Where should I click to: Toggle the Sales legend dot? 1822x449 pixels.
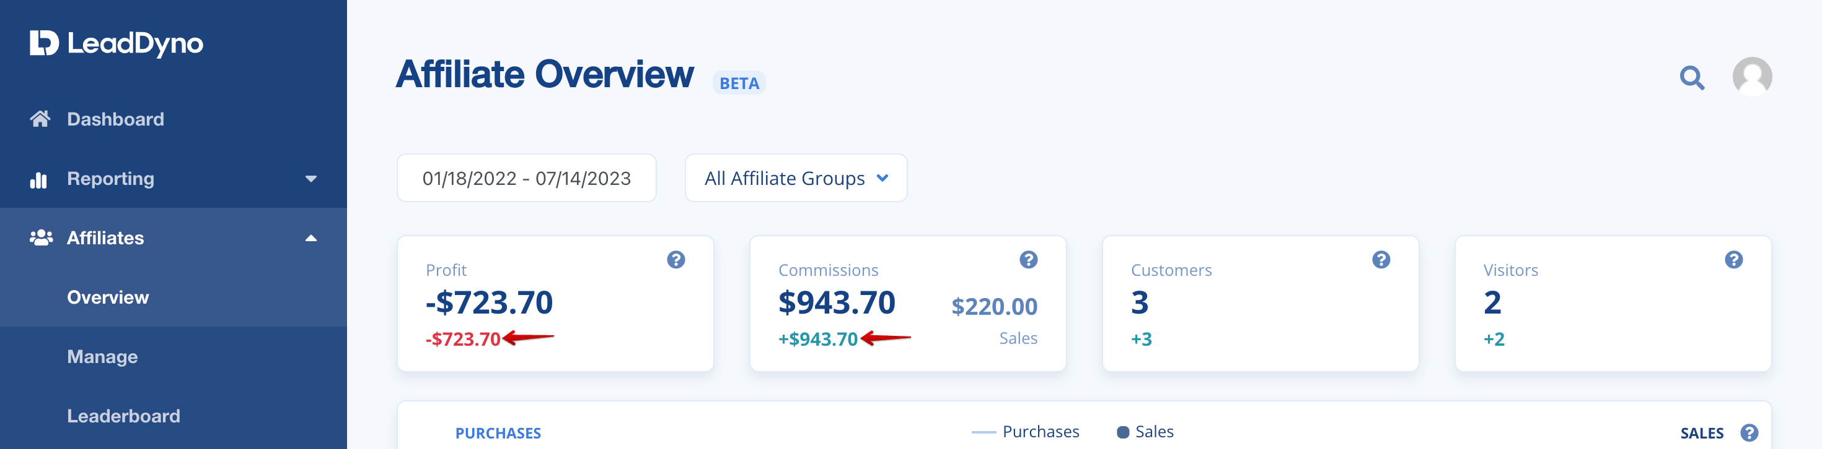pyautogui.click(x=1122, y=432)
